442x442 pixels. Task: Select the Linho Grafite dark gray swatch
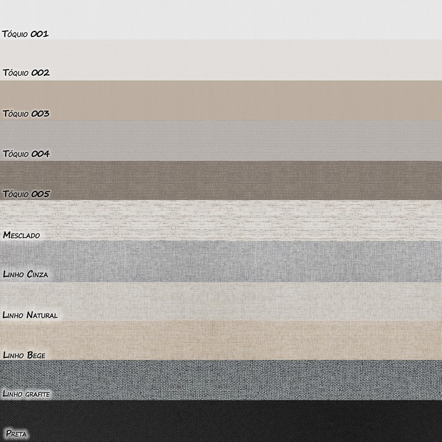tap(221, 380)
